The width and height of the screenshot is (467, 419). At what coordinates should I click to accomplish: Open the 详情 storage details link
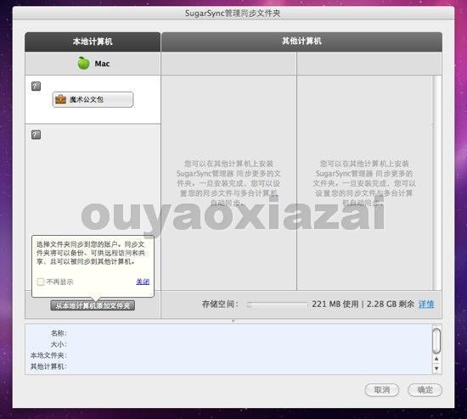[426, 304]
